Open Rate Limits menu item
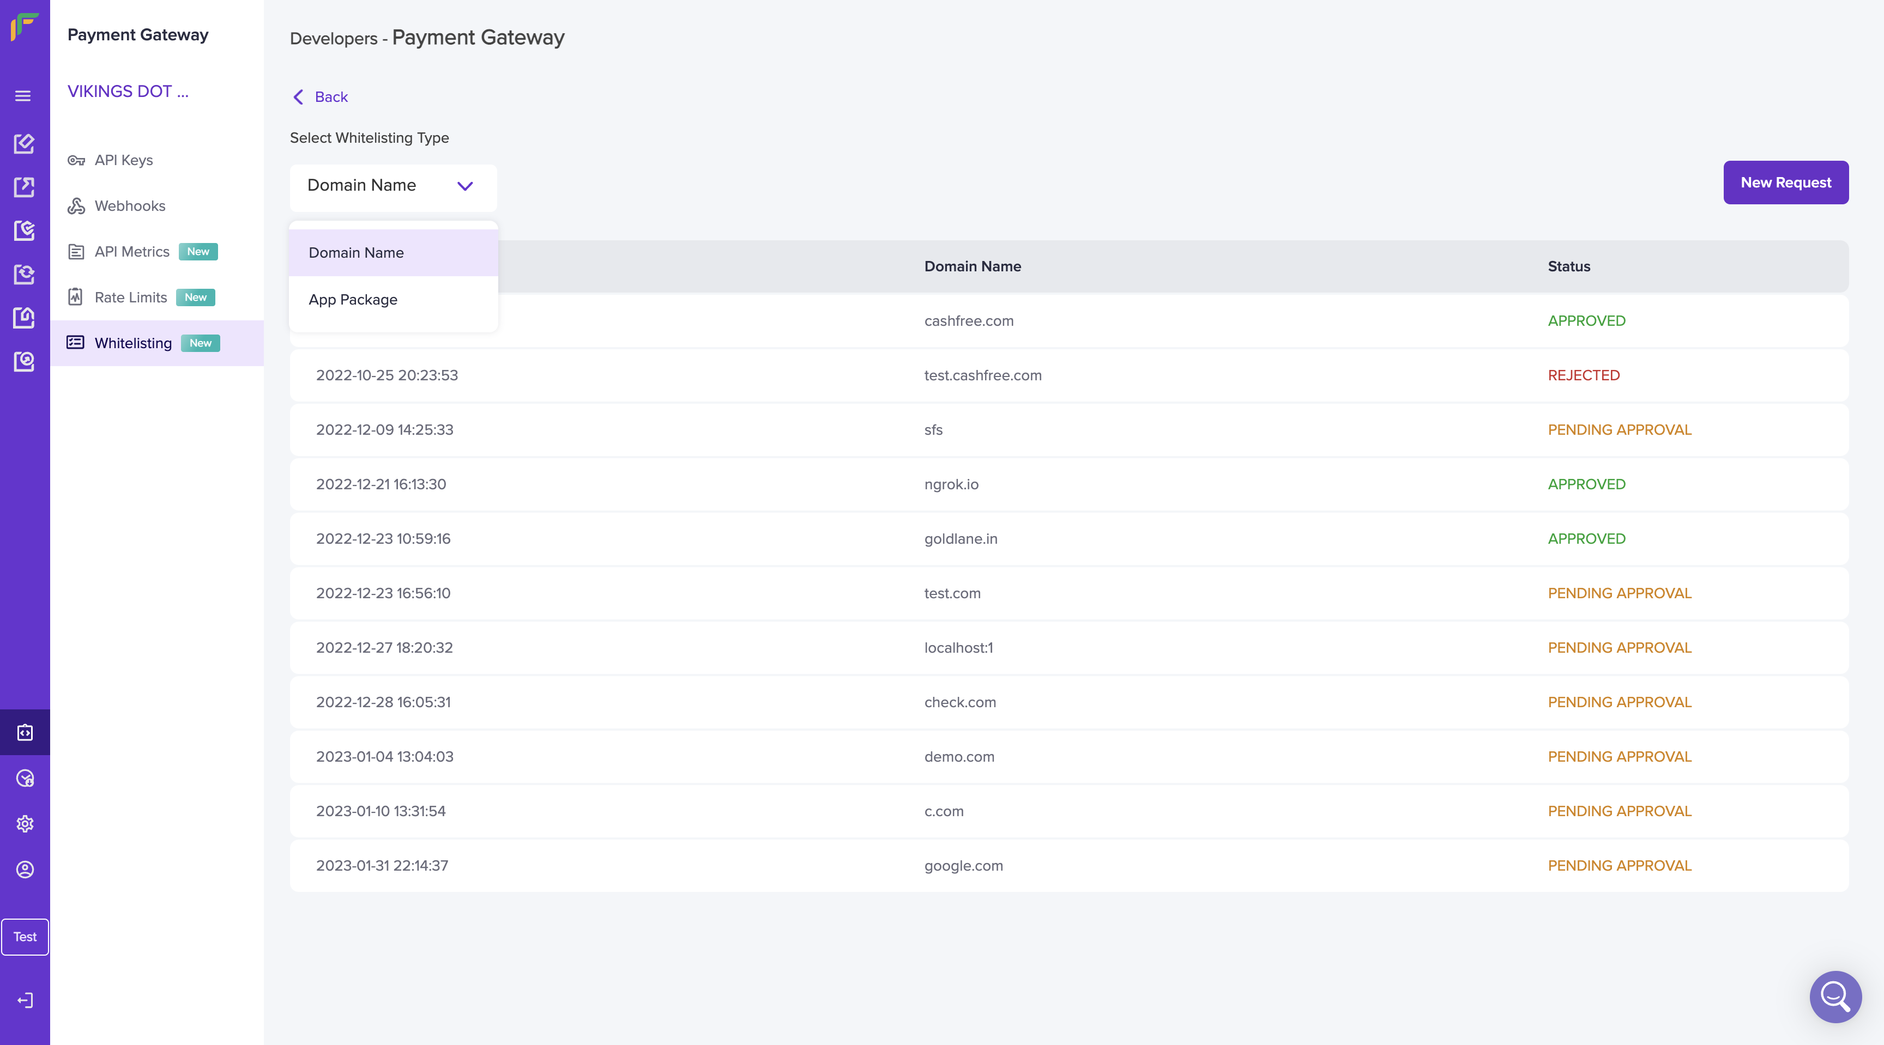The width and height of the screenshot is (1884, 1045). click(131, 297)
